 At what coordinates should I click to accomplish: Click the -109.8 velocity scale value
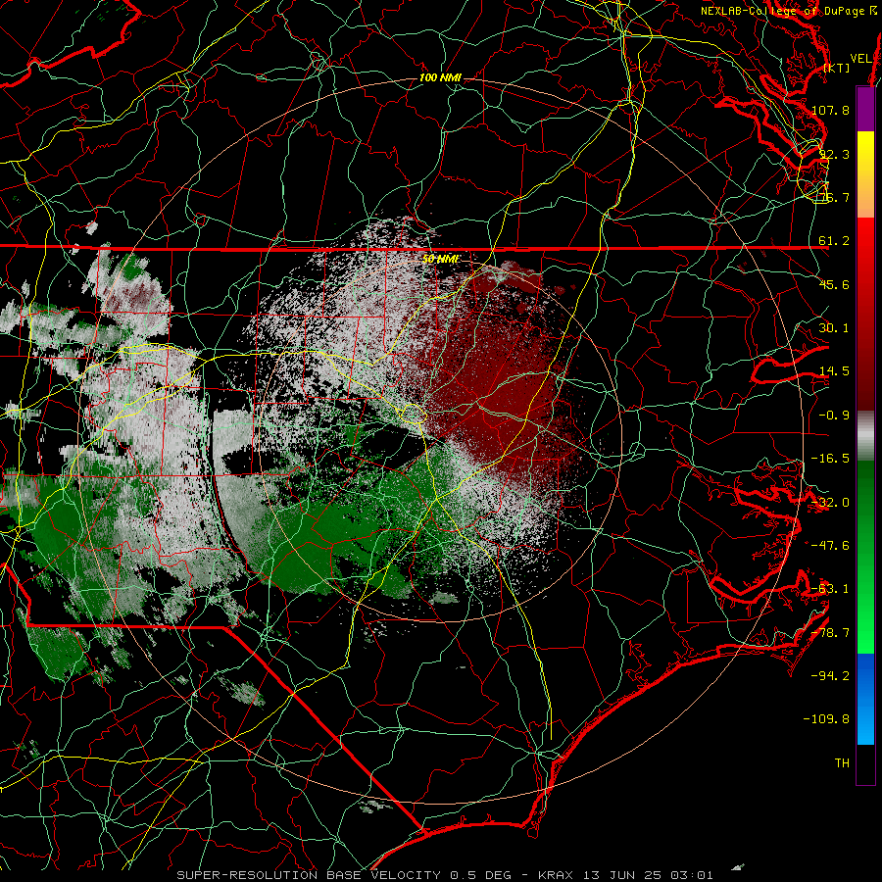pyautogui.click(x=826, y=719)
